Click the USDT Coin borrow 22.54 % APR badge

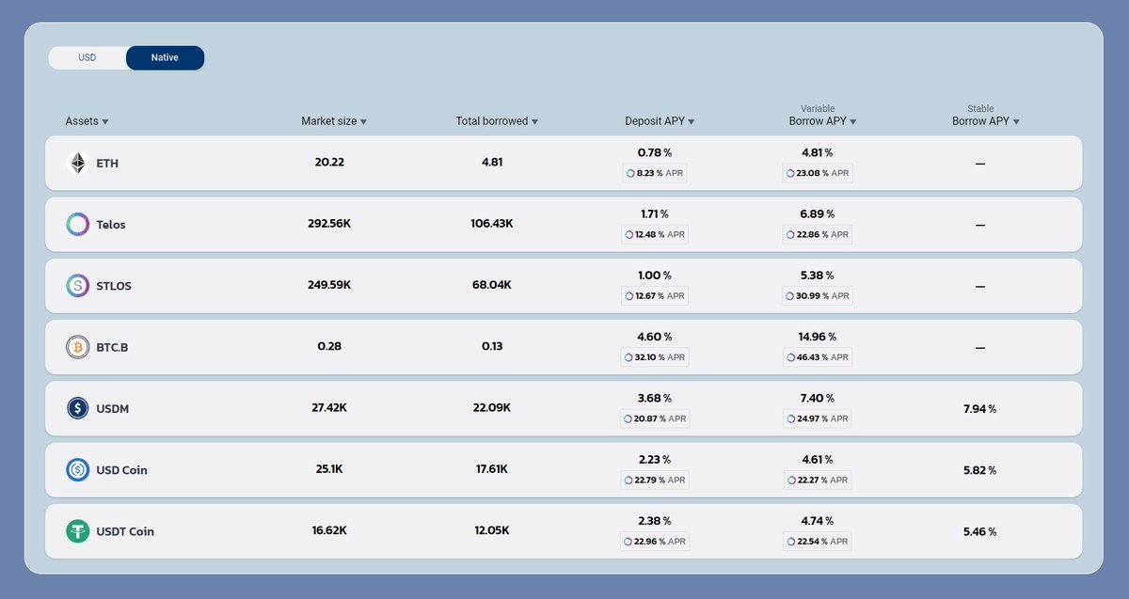[x=818, y=541]
